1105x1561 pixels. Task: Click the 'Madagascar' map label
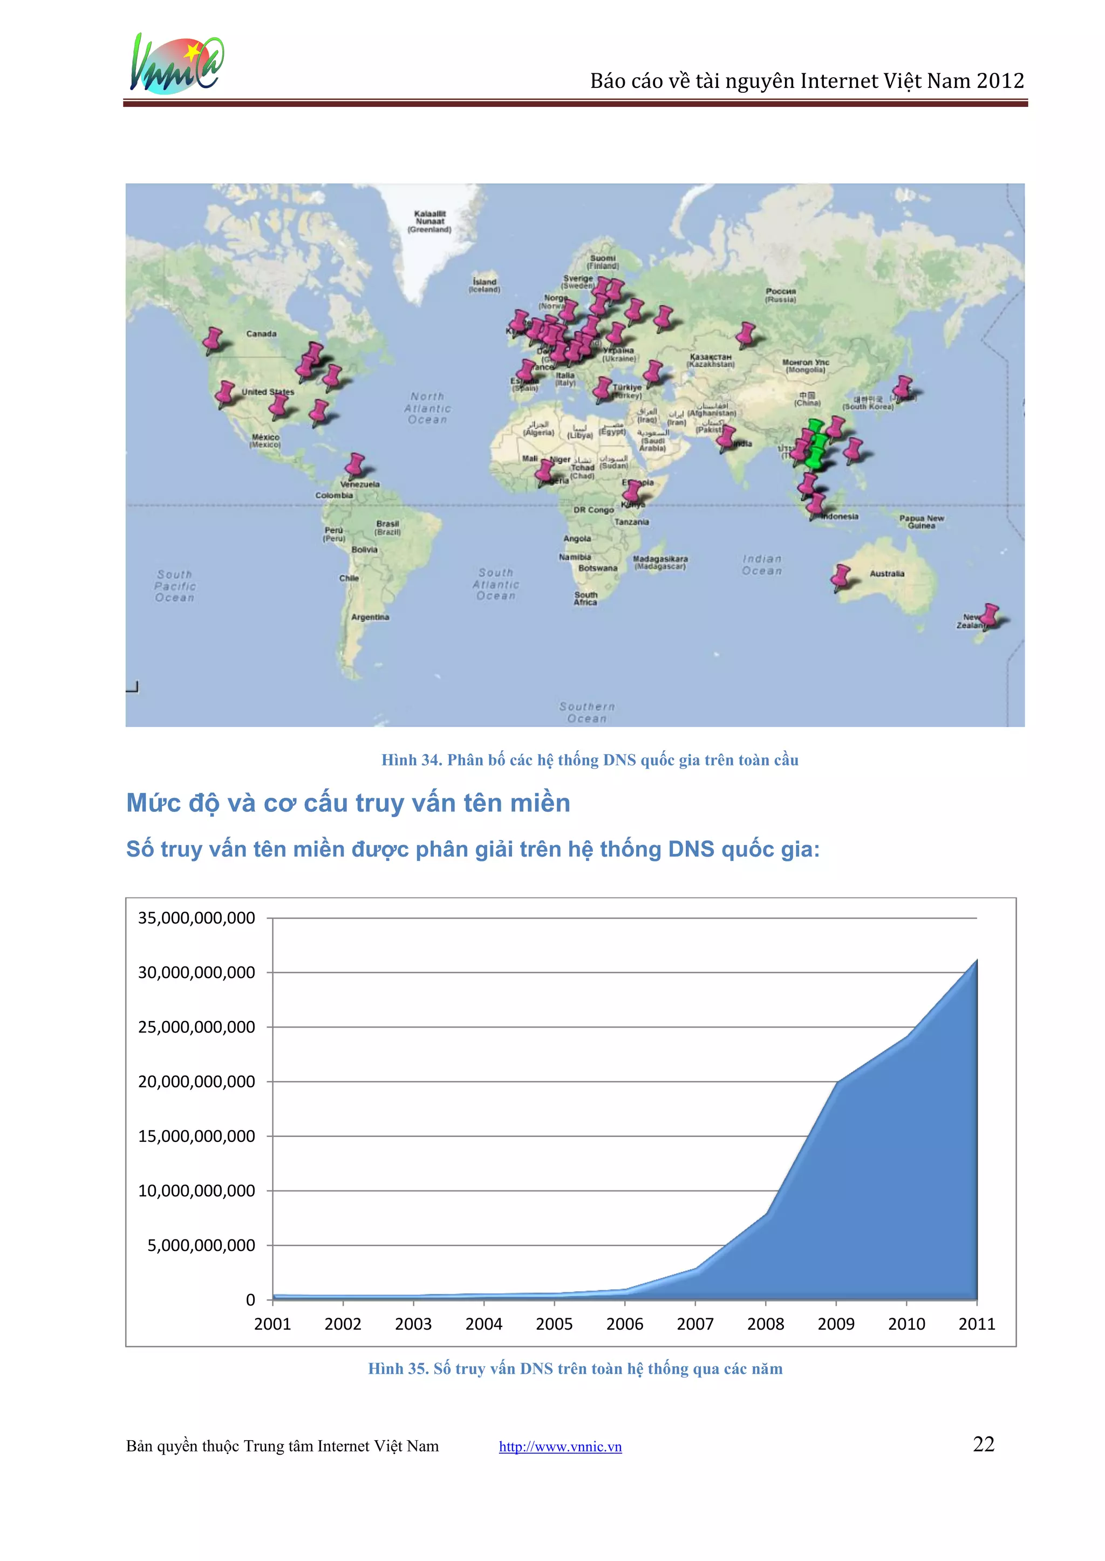[x=660, y=563]
